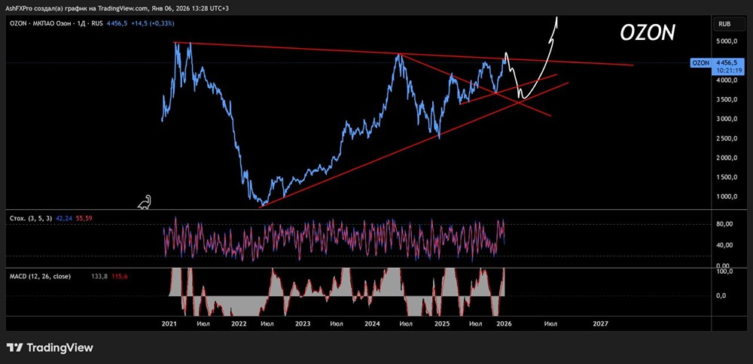Click the 40,00 stochastic axis label

click(724, 245)
